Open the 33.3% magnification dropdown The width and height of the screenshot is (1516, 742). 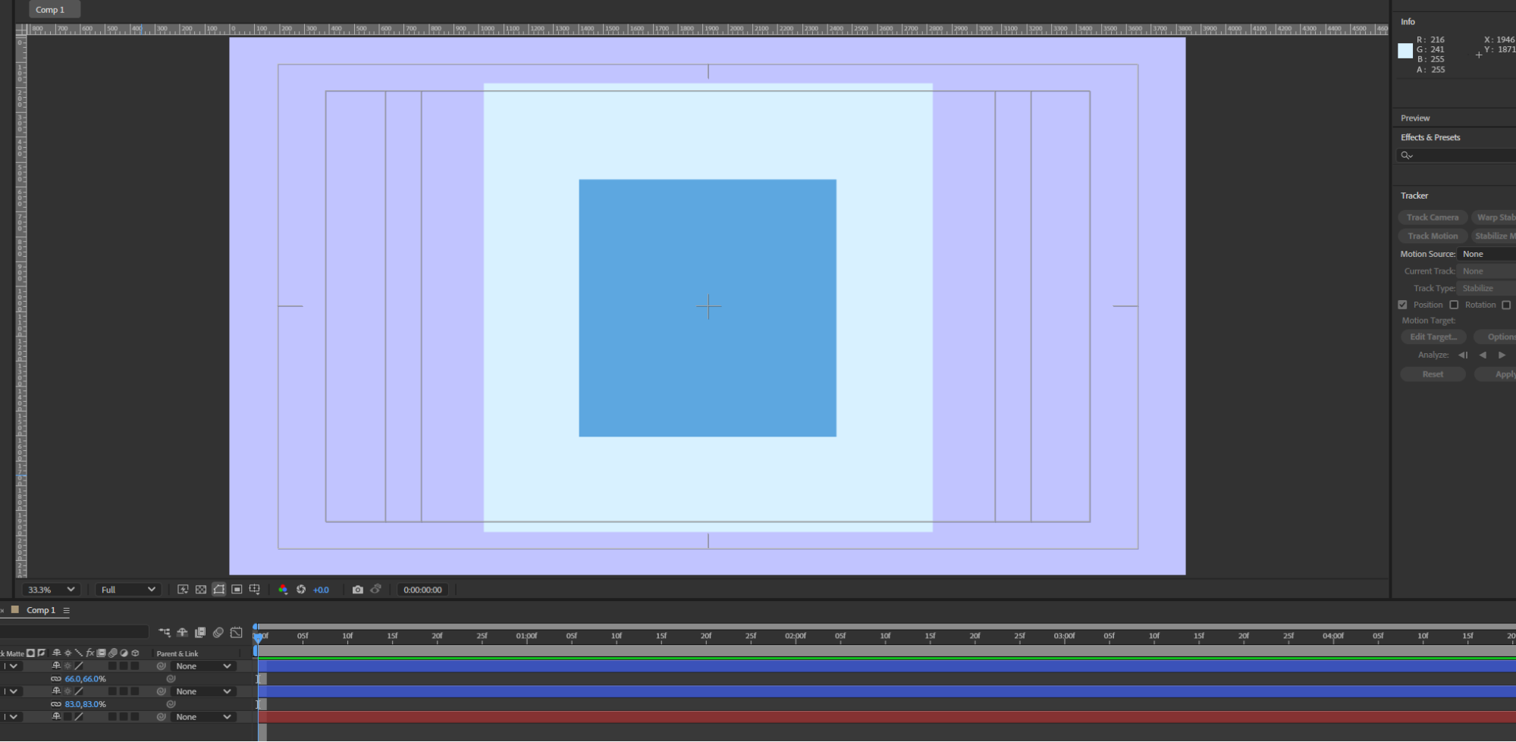tap(51, 590)
